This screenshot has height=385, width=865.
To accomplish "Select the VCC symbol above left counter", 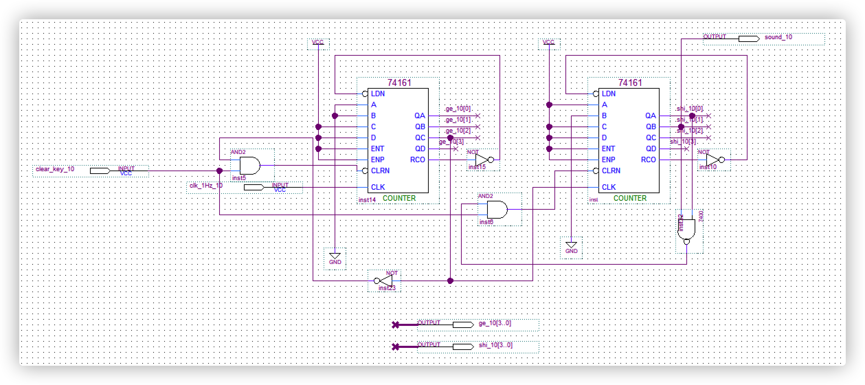I will click(x=318, y=43).
